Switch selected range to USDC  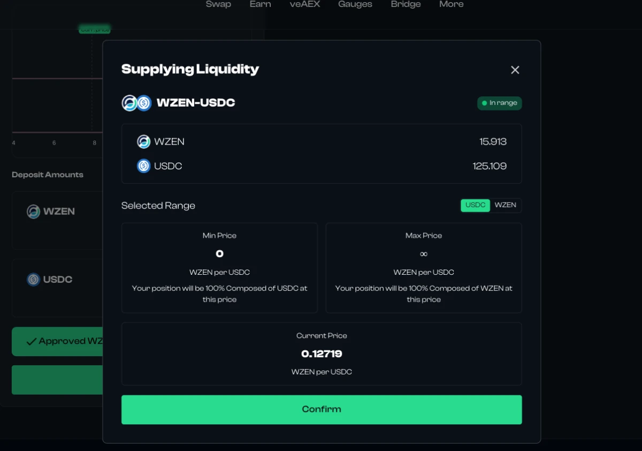point(475,205)
